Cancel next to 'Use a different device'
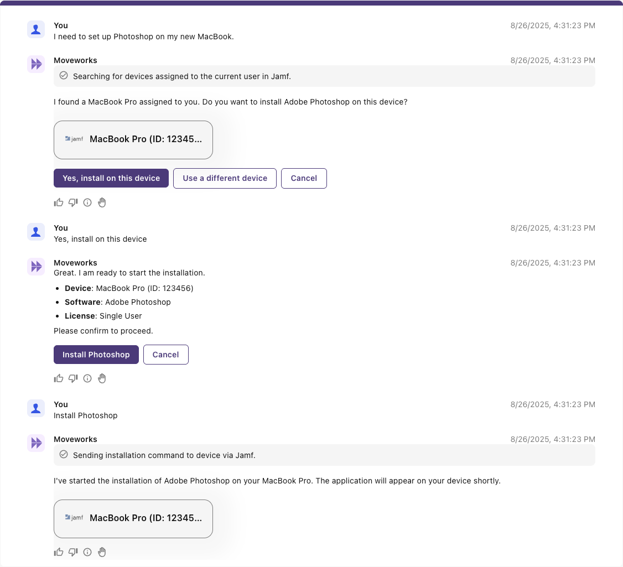Screen dimensions: 623x567 coord(304,178)
